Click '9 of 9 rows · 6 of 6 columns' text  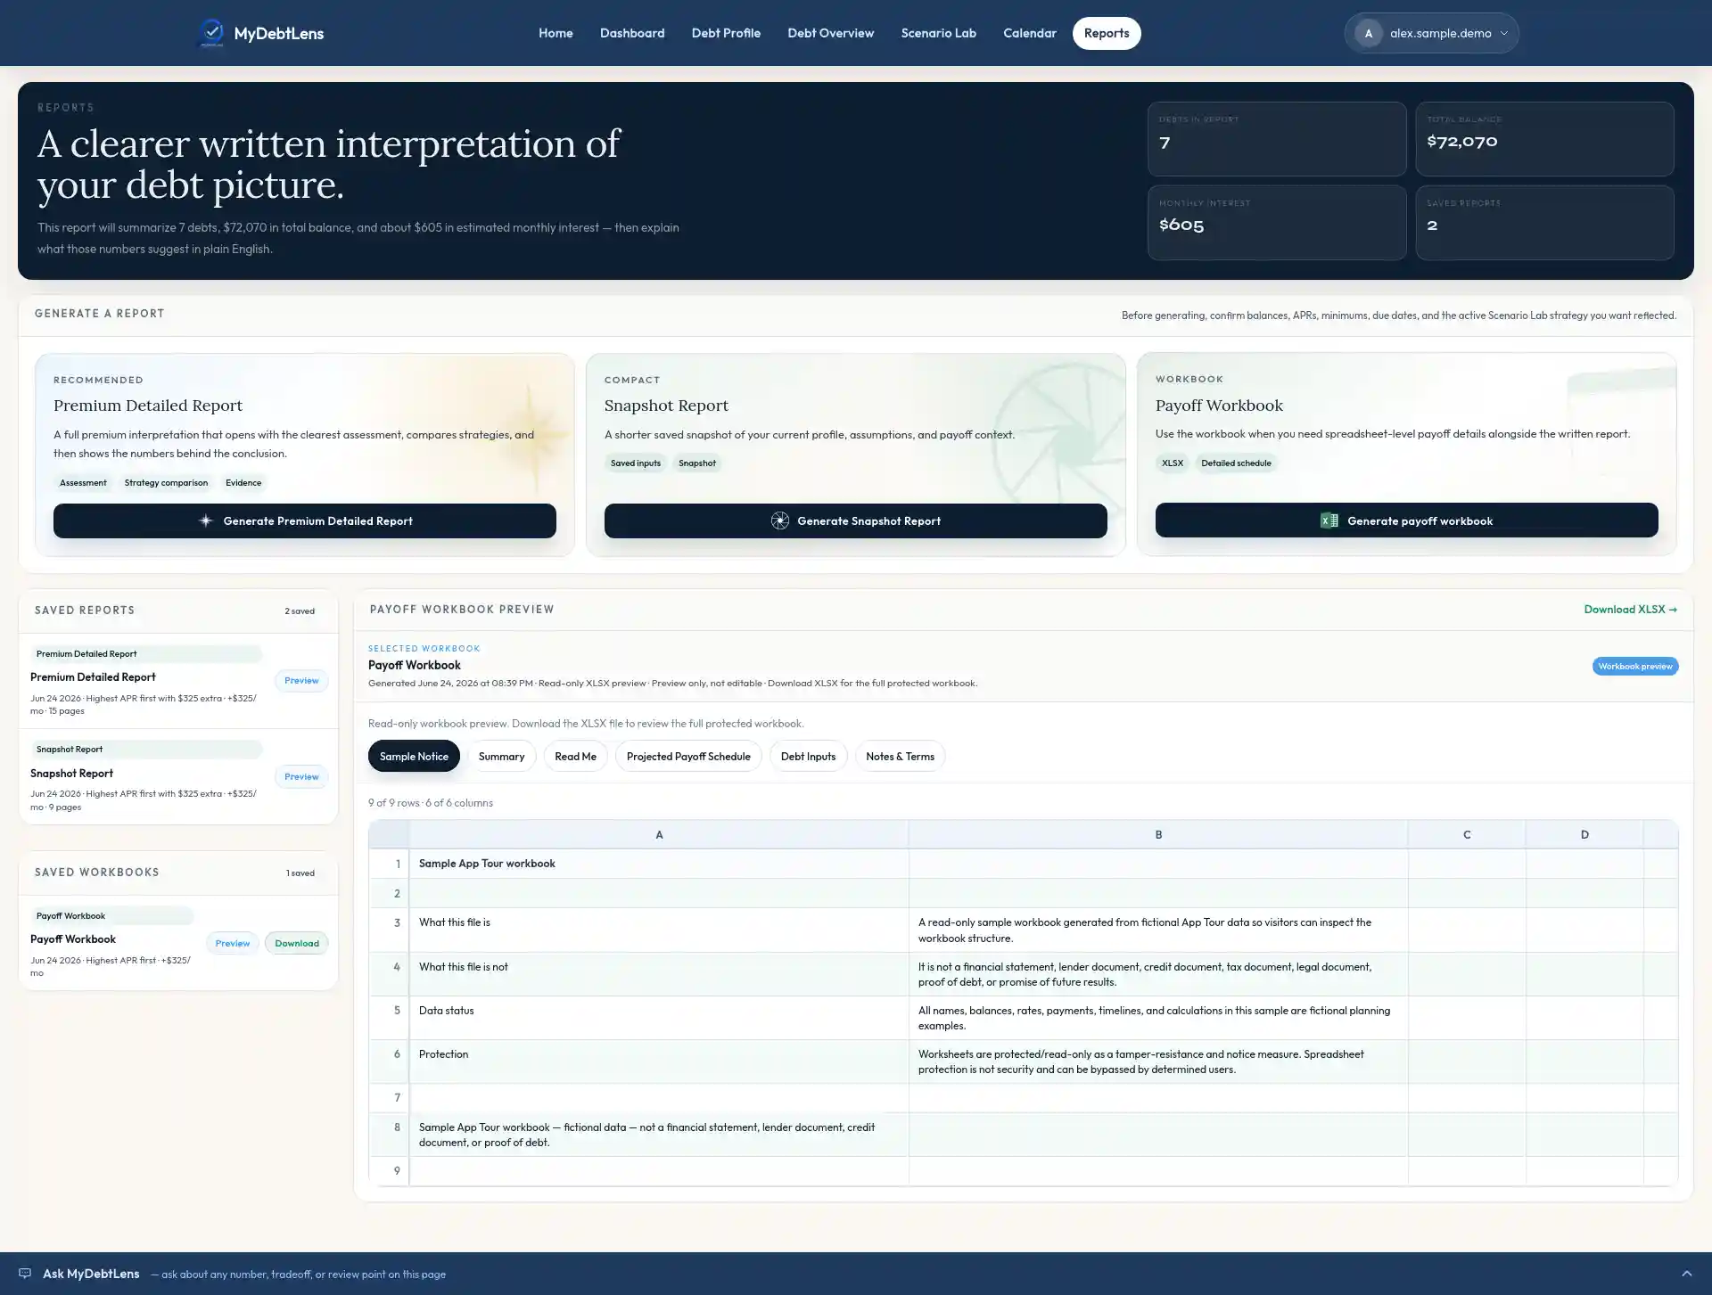pos(431,803)
